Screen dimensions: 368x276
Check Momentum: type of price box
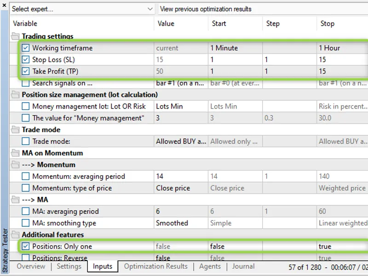point(26,188)
